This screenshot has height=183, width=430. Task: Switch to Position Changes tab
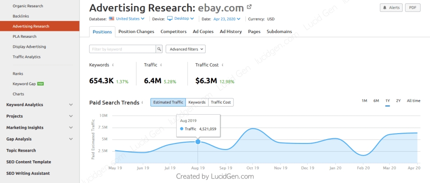coord(136,31)
